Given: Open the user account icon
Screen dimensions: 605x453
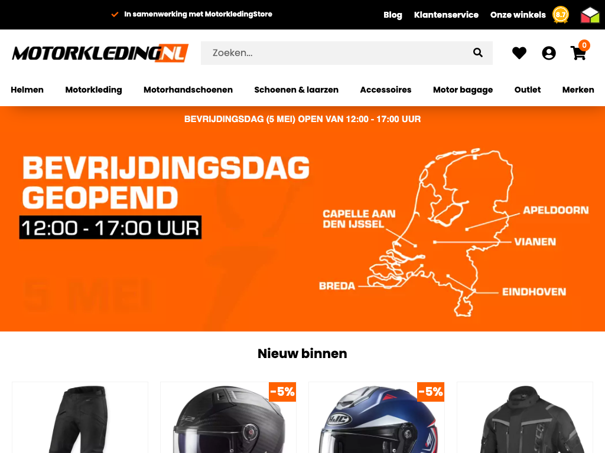Looking at the screenshot, I should click(549, 52).
